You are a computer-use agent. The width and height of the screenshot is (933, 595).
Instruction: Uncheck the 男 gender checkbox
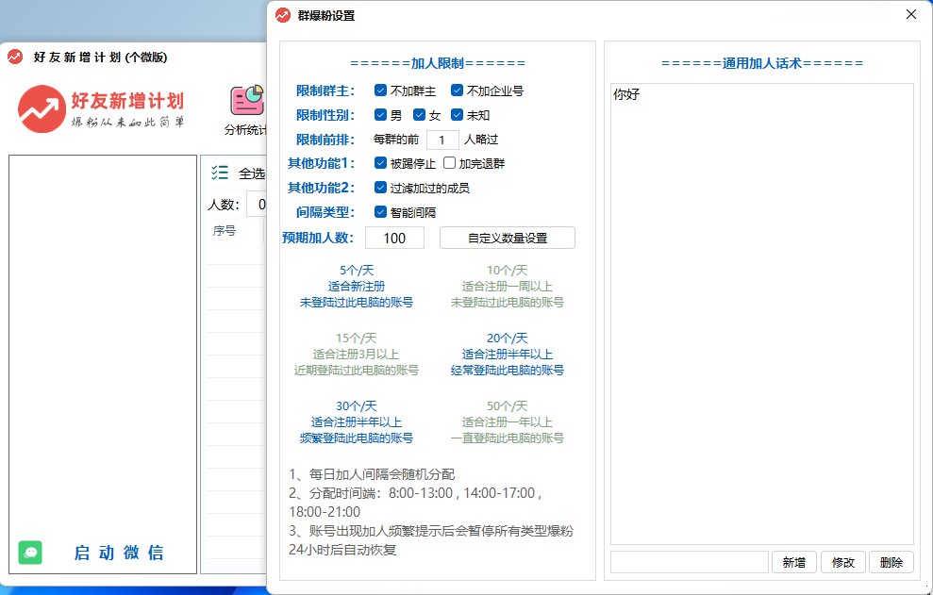point(380,115)
